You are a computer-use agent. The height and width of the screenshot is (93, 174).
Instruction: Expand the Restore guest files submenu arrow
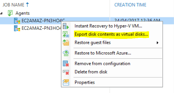coord(158,43)
